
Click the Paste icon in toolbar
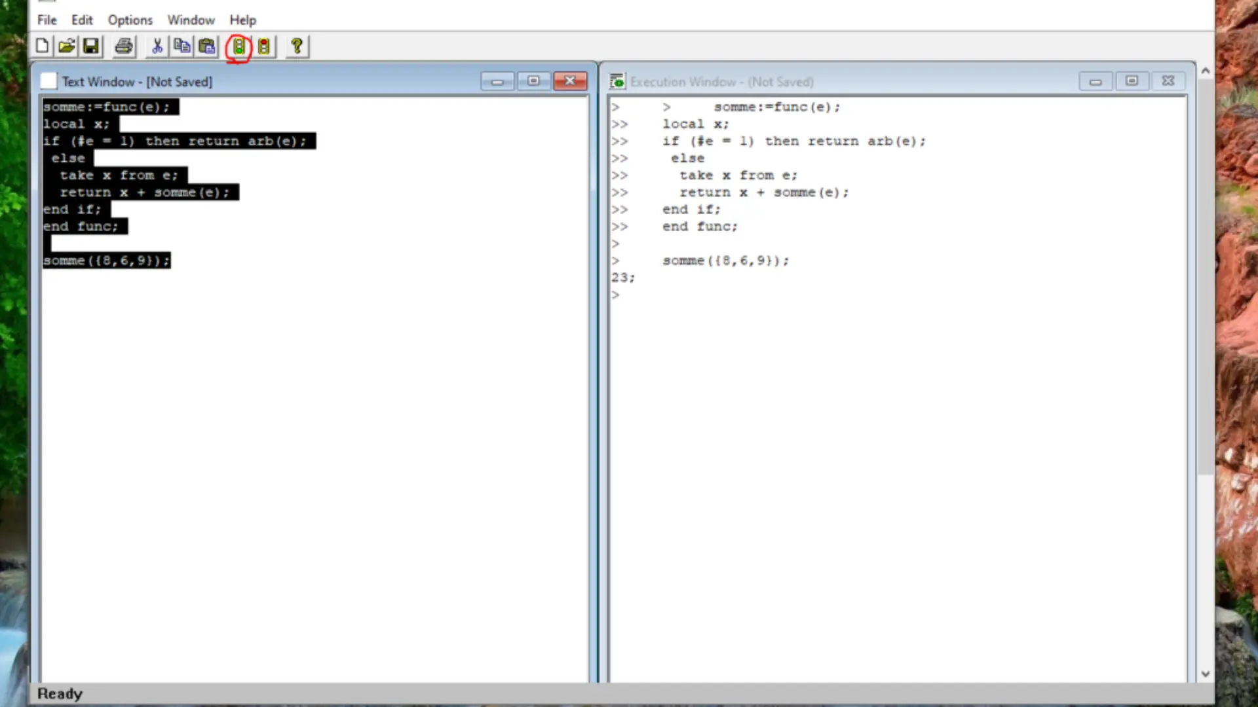coord(206,46)
